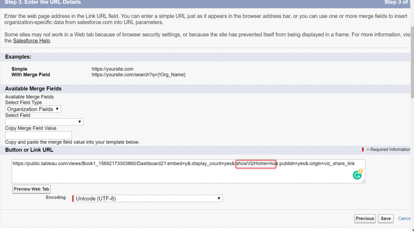
Task: Click the highlighted showVizHome=no text
Action: (x=256, y=164)
